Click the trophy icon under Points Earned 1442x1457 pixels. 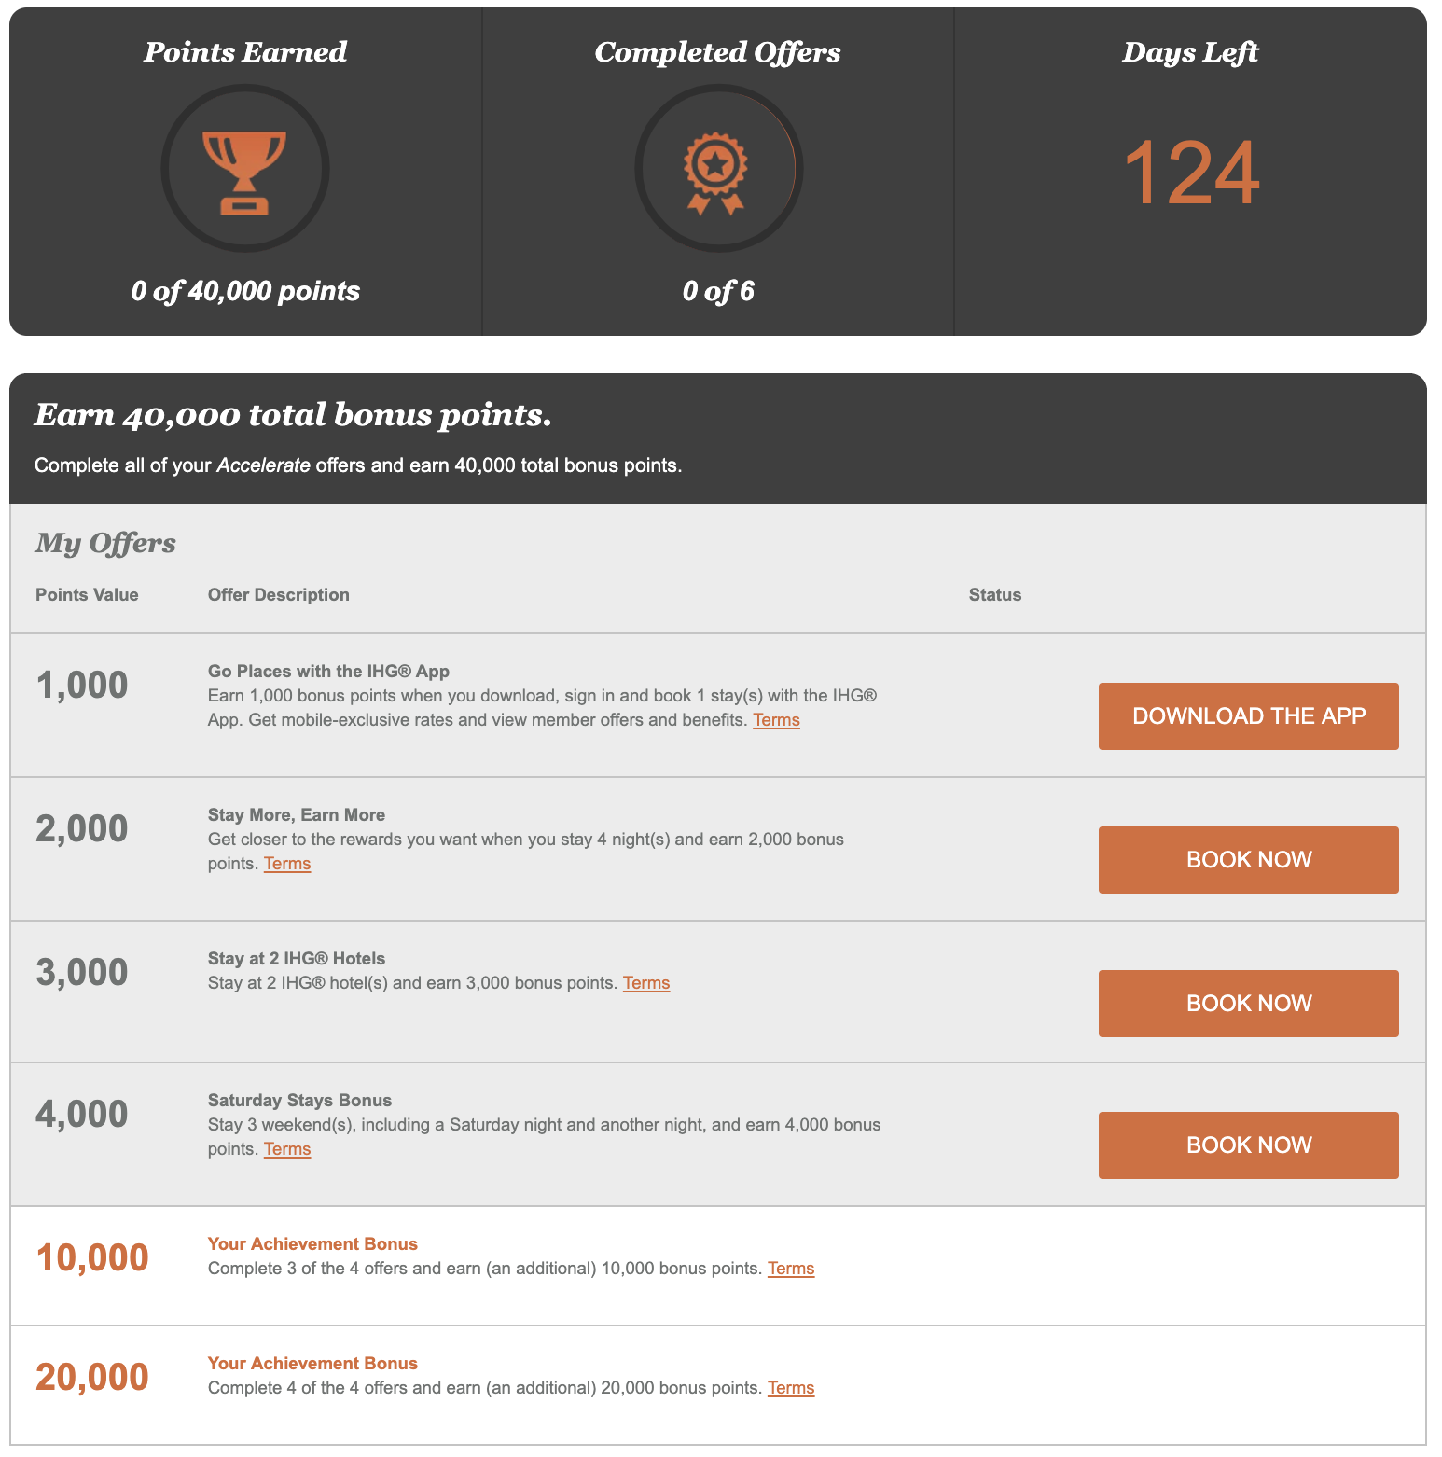244,169
